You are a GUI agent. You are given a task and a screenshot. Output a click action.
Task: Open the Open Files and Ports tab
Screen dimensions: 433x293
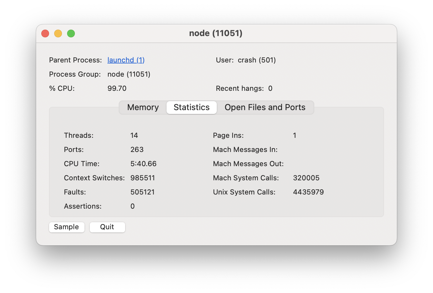click(x=265, y=107)
